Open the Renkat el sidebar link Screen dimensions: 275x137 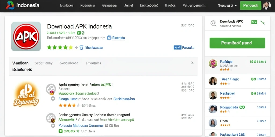point(227,93)
